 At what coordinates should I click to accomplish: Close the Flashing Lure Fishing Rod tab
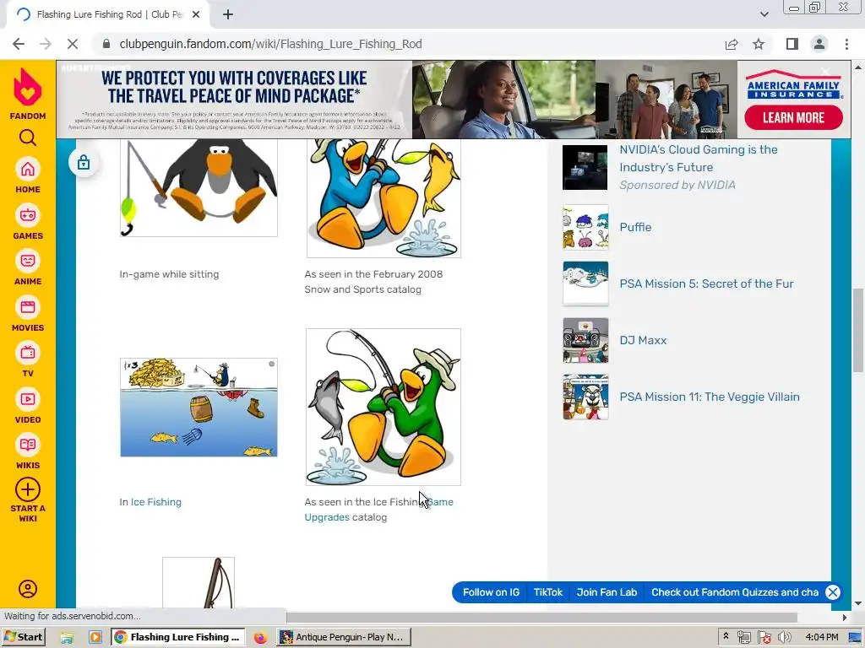point(196,14)
